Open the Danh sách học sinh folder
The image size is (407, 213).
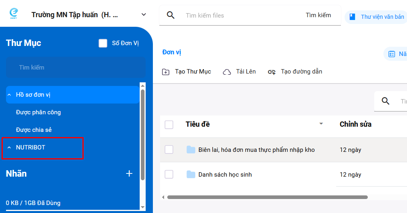click(225, 175)
